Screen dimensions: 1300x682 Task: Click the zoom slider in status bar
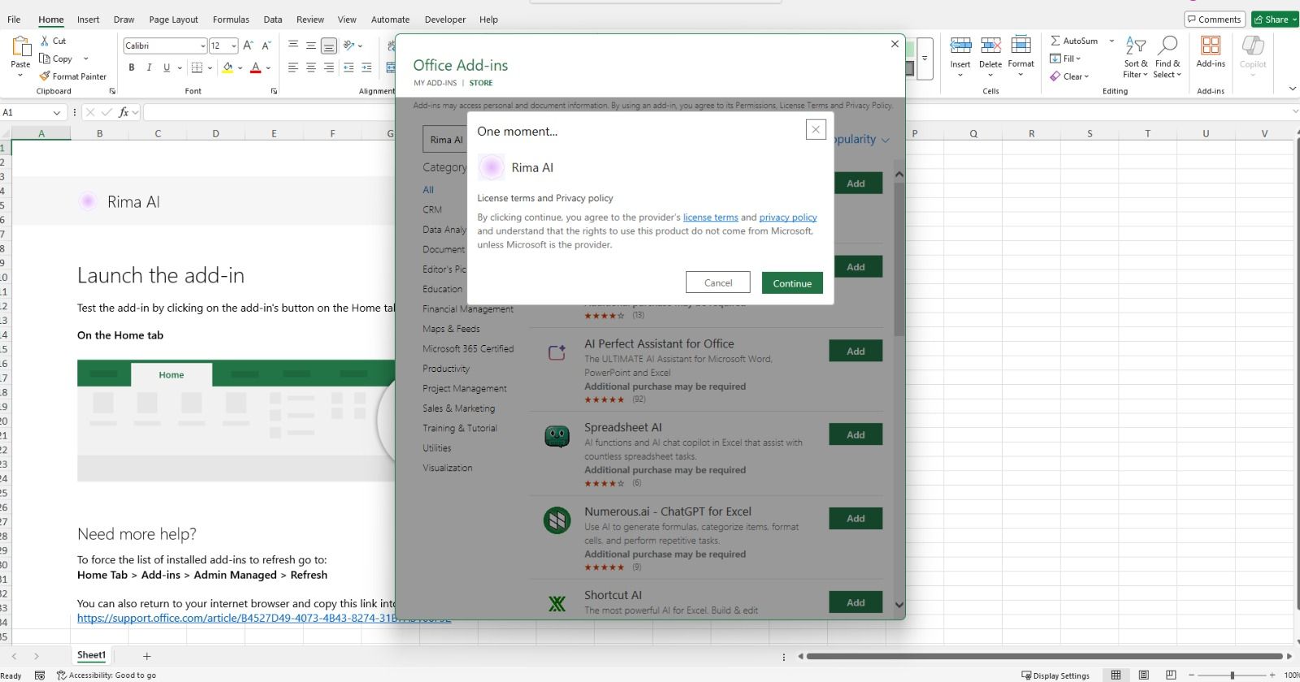[x=1232, y=676]
